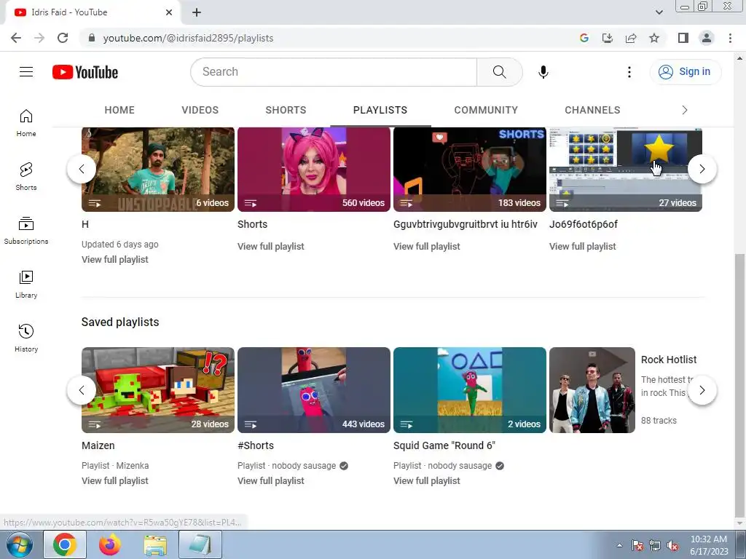746x559 pixels.
Task: Open the tab search dropdown arrow
Action: coord(659,12)
